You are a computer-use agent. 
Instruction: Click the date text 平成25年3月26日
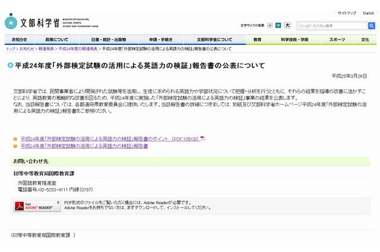(x=349, y=76)
